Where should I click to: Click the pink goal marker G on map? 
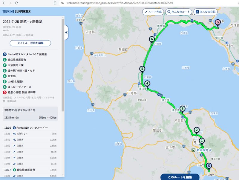pos(217,22)
